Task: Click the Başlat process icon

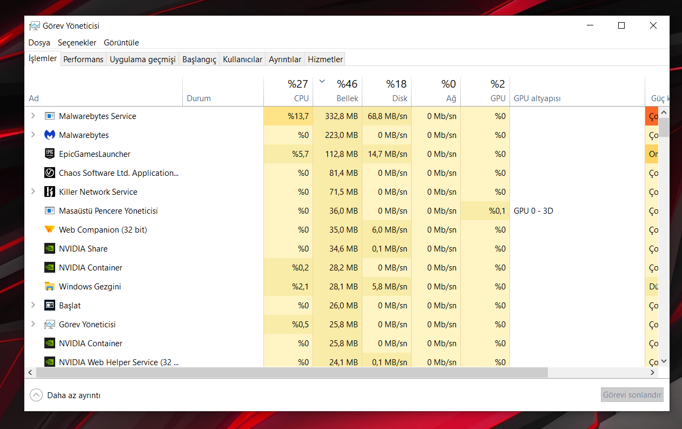Action: (x=50, y=306)
